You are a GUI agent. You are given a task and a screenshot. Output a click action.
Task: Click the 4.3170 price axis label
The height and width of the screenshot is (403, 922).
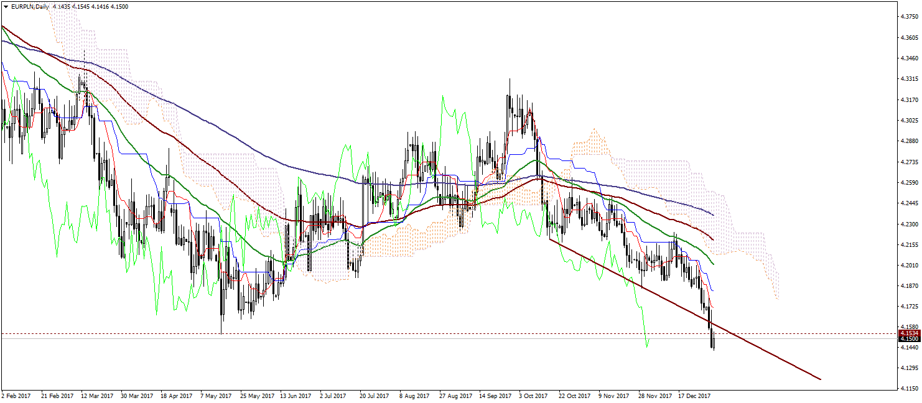(910, 100)
